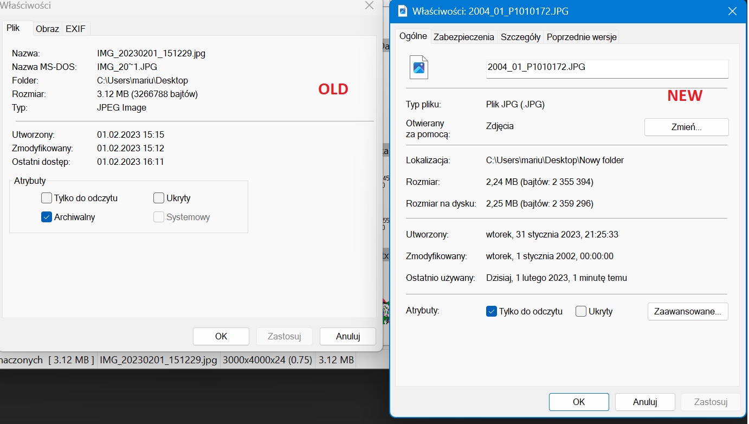
Task: Click the 2004_01_P1010172.JPG filename field
Action: click(x=607, y=68)
